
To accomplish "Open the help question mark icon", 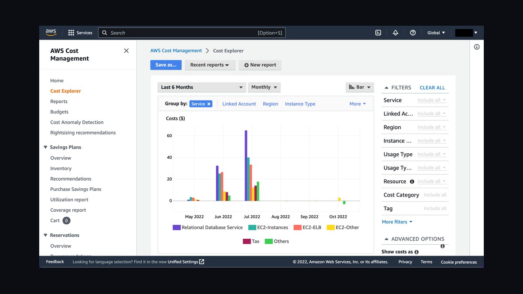I will pos(413,33).
